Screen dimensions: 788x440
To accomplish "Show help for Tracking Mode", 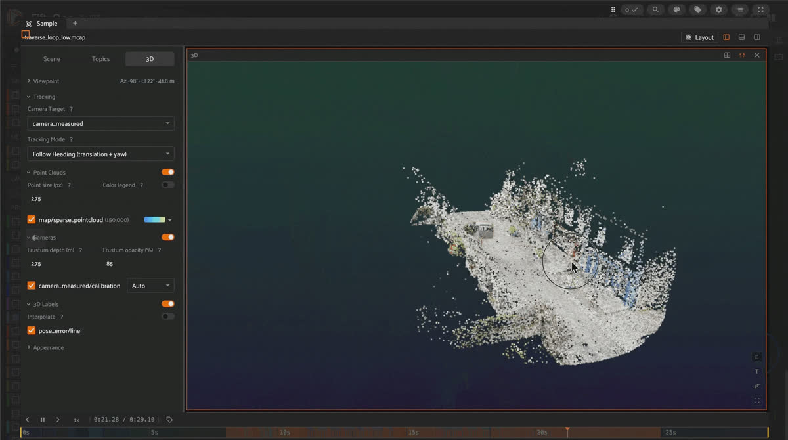I will 72,139.
